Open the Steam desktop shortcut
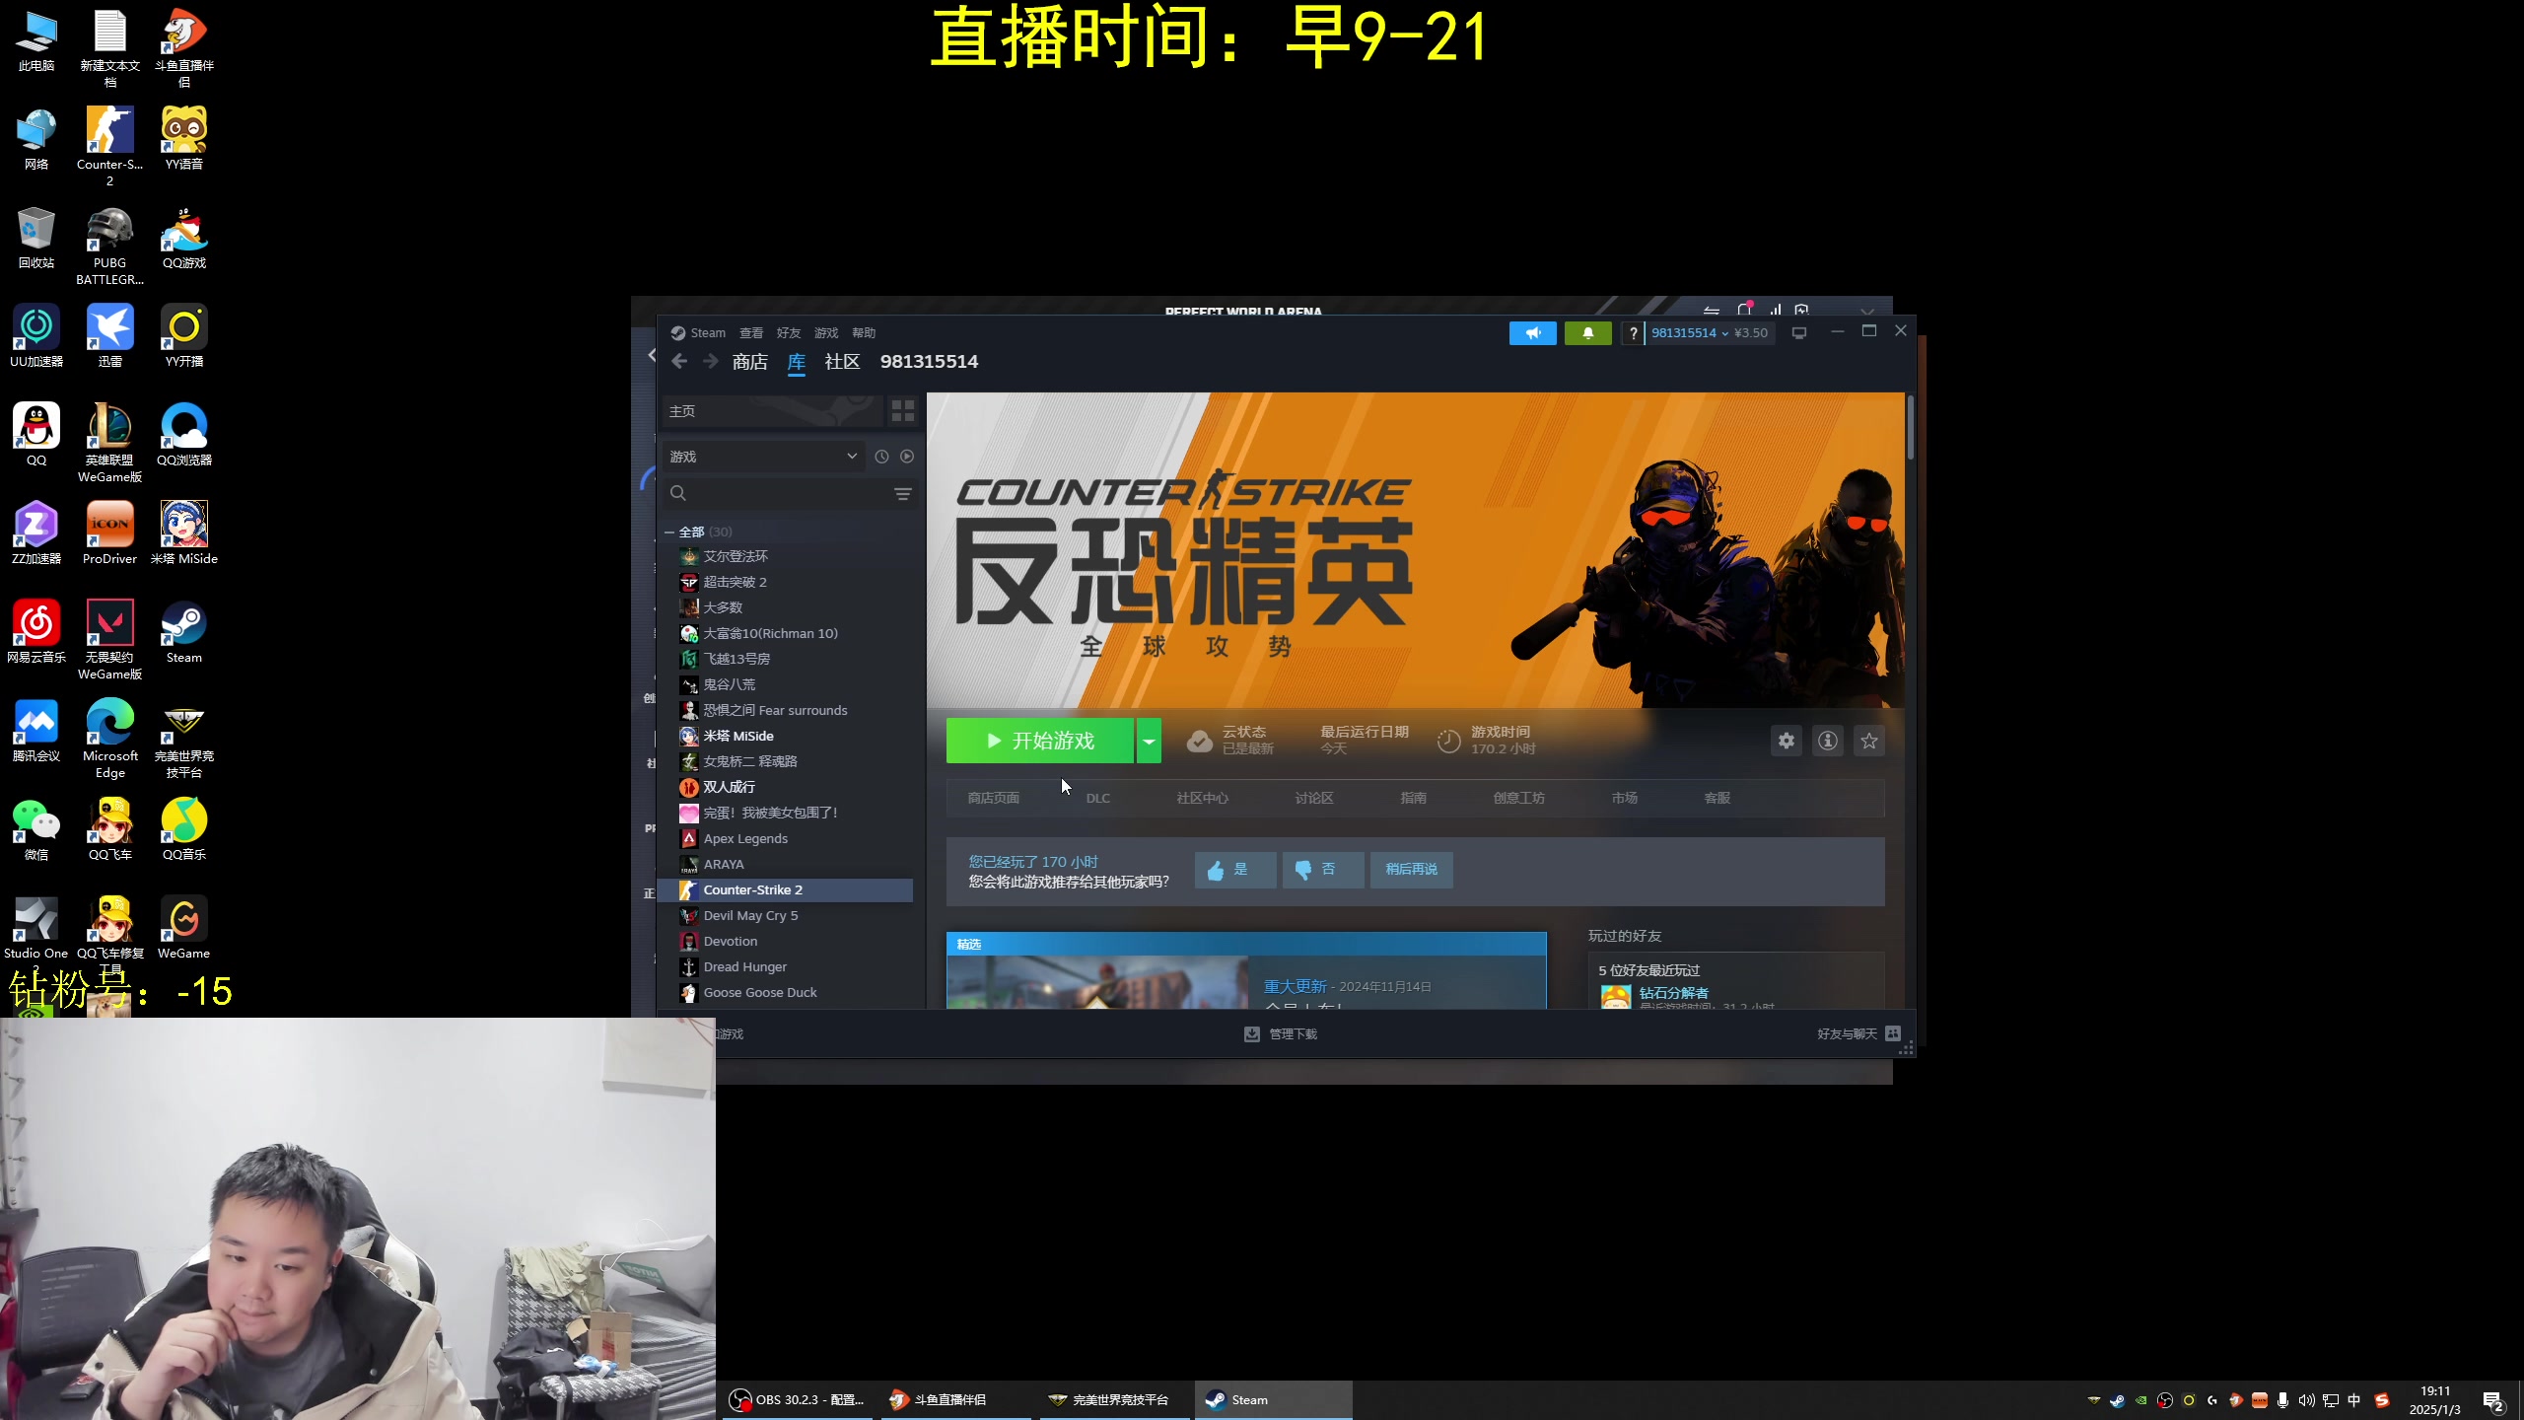Screen dimensions: 2524x1420 [183, 633]
